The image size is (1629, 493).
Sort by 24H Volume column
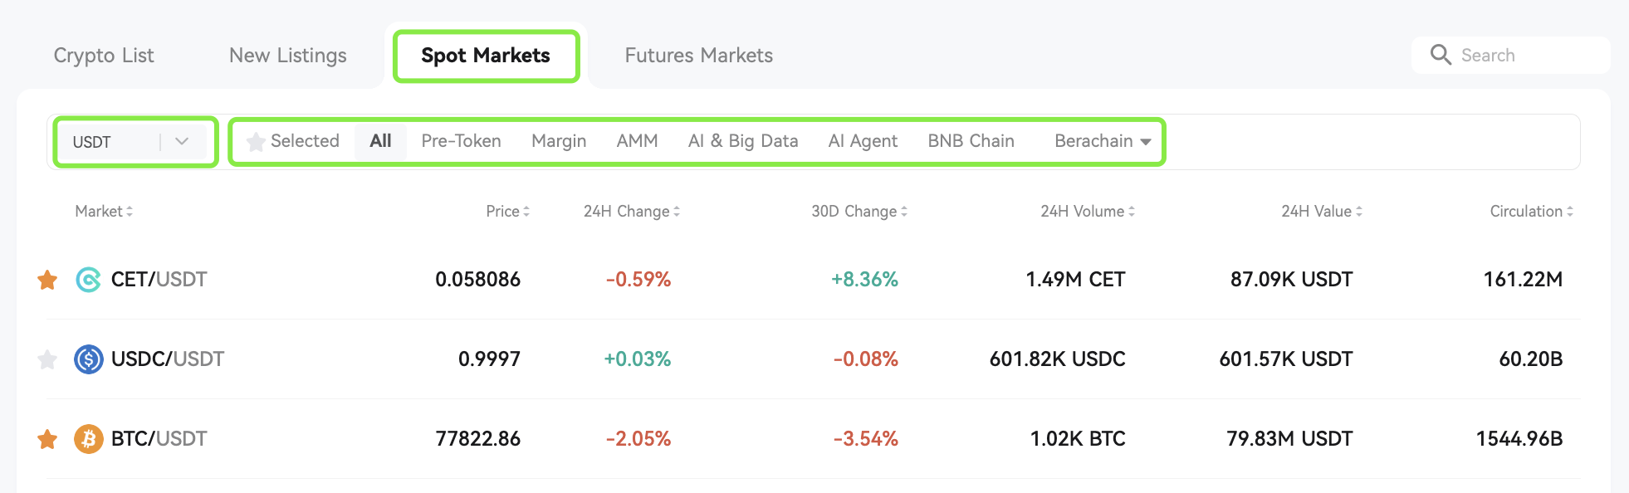click(x=1088, y=212)
